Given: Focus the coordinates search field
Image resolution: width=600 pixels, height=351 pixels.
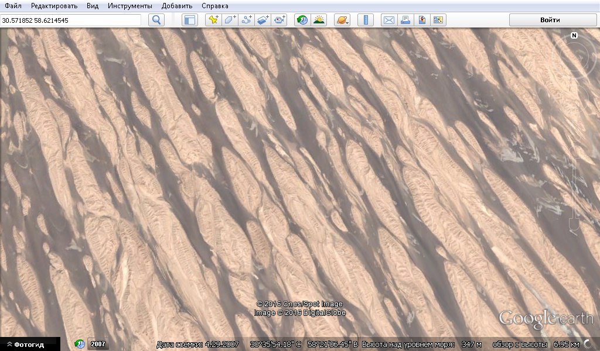Looking at the screenshot, I should pyautogui.click(x=71, y=20).
